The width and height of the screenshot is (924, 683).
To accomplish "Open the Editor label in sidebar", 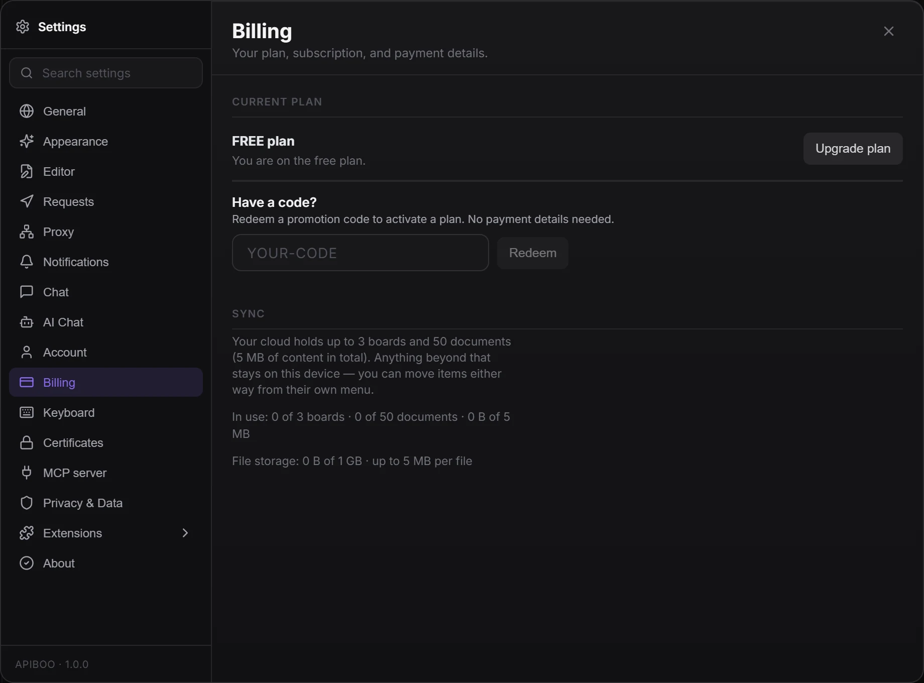I will coord(59,172).
